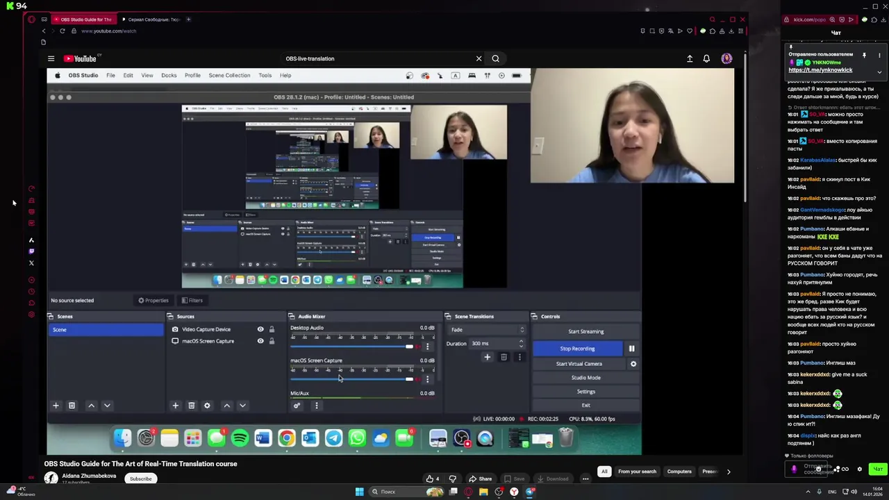Lock the Video Capture Device source
The height and width of the screenshot is (500, 889).
click(272, 329)
